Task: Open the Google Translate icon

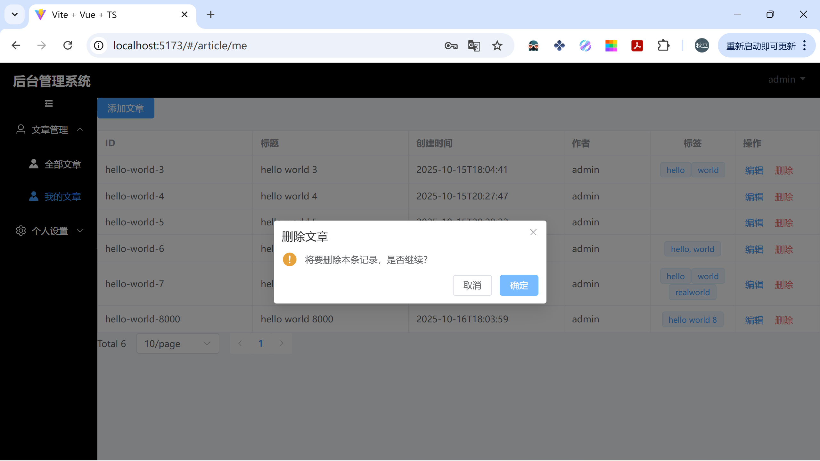Action: click(x=474, y=45)
